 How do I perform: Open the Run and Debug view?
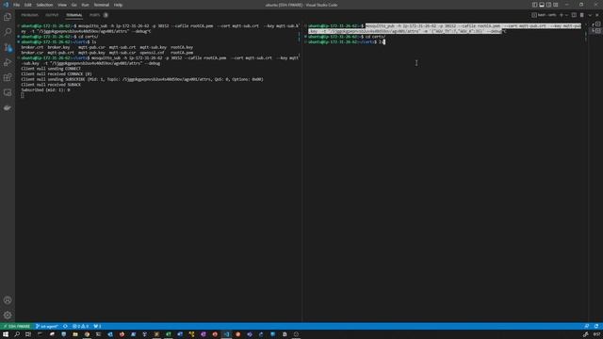(8, 62)
